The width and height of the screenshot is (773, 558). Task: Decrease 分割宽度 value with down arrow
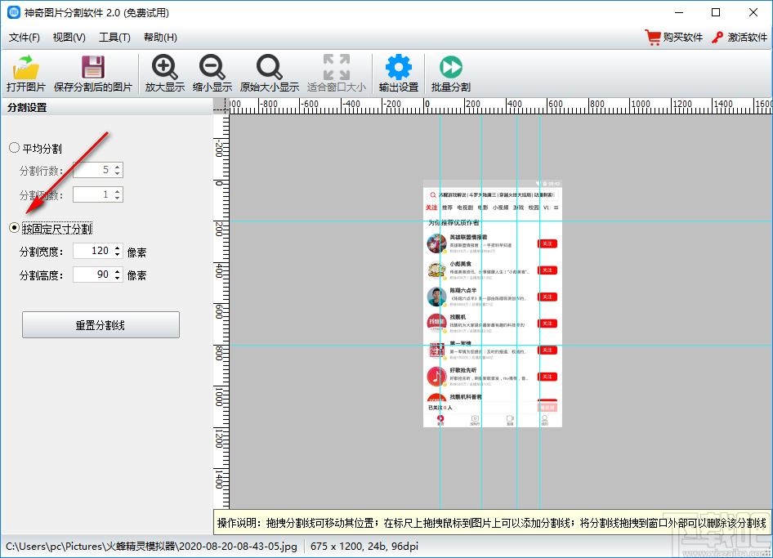pyautogui.click(x=118, y=254)
